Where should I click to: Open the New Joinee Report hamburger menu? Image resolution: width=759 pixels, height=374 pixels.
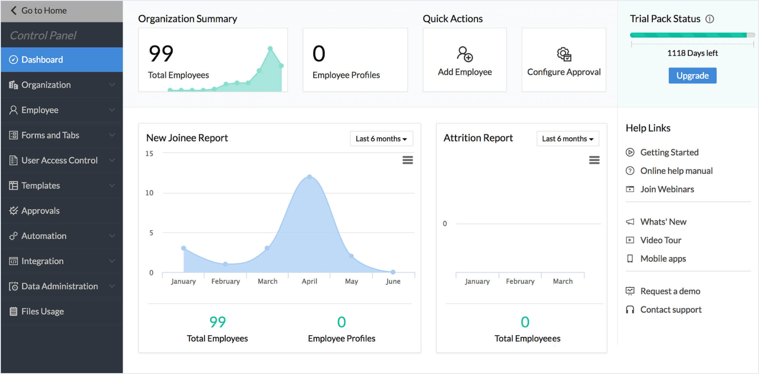407,160
